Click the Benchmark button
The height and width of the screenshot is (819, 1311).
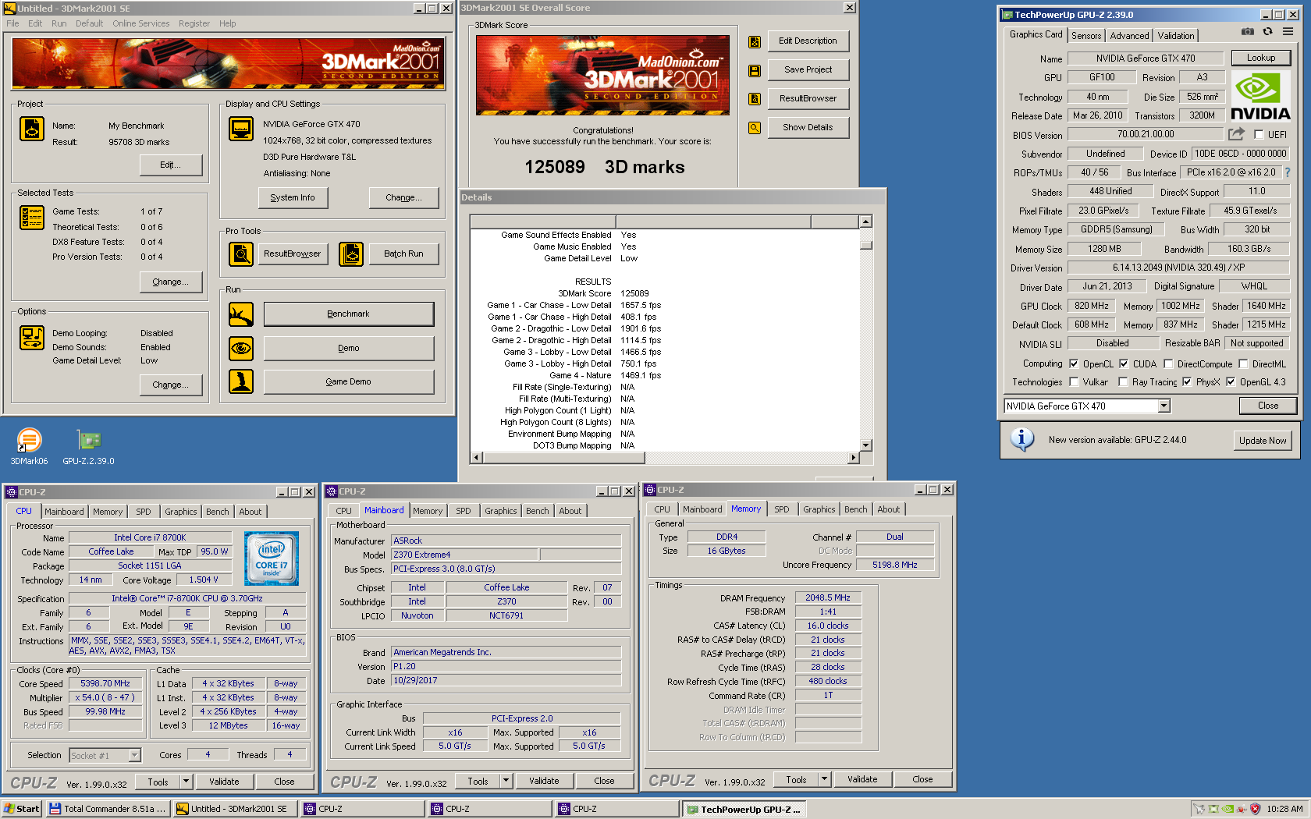click(x=349, y=314)
